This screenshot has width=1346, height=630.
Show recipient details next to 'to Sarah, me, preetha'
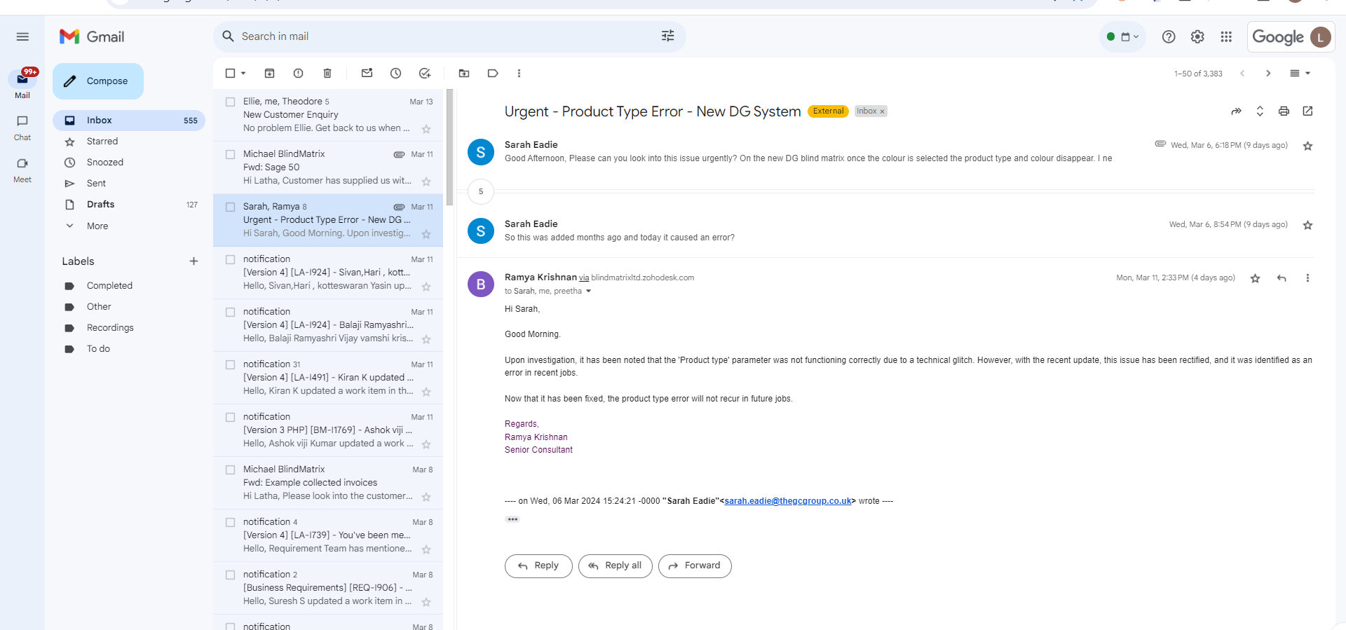pyautogui.click(x=588, y=292)
